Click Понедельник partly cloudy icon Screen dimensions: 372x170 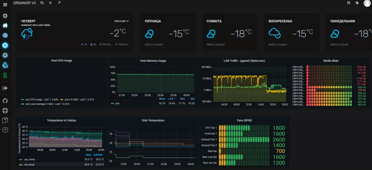335,34
